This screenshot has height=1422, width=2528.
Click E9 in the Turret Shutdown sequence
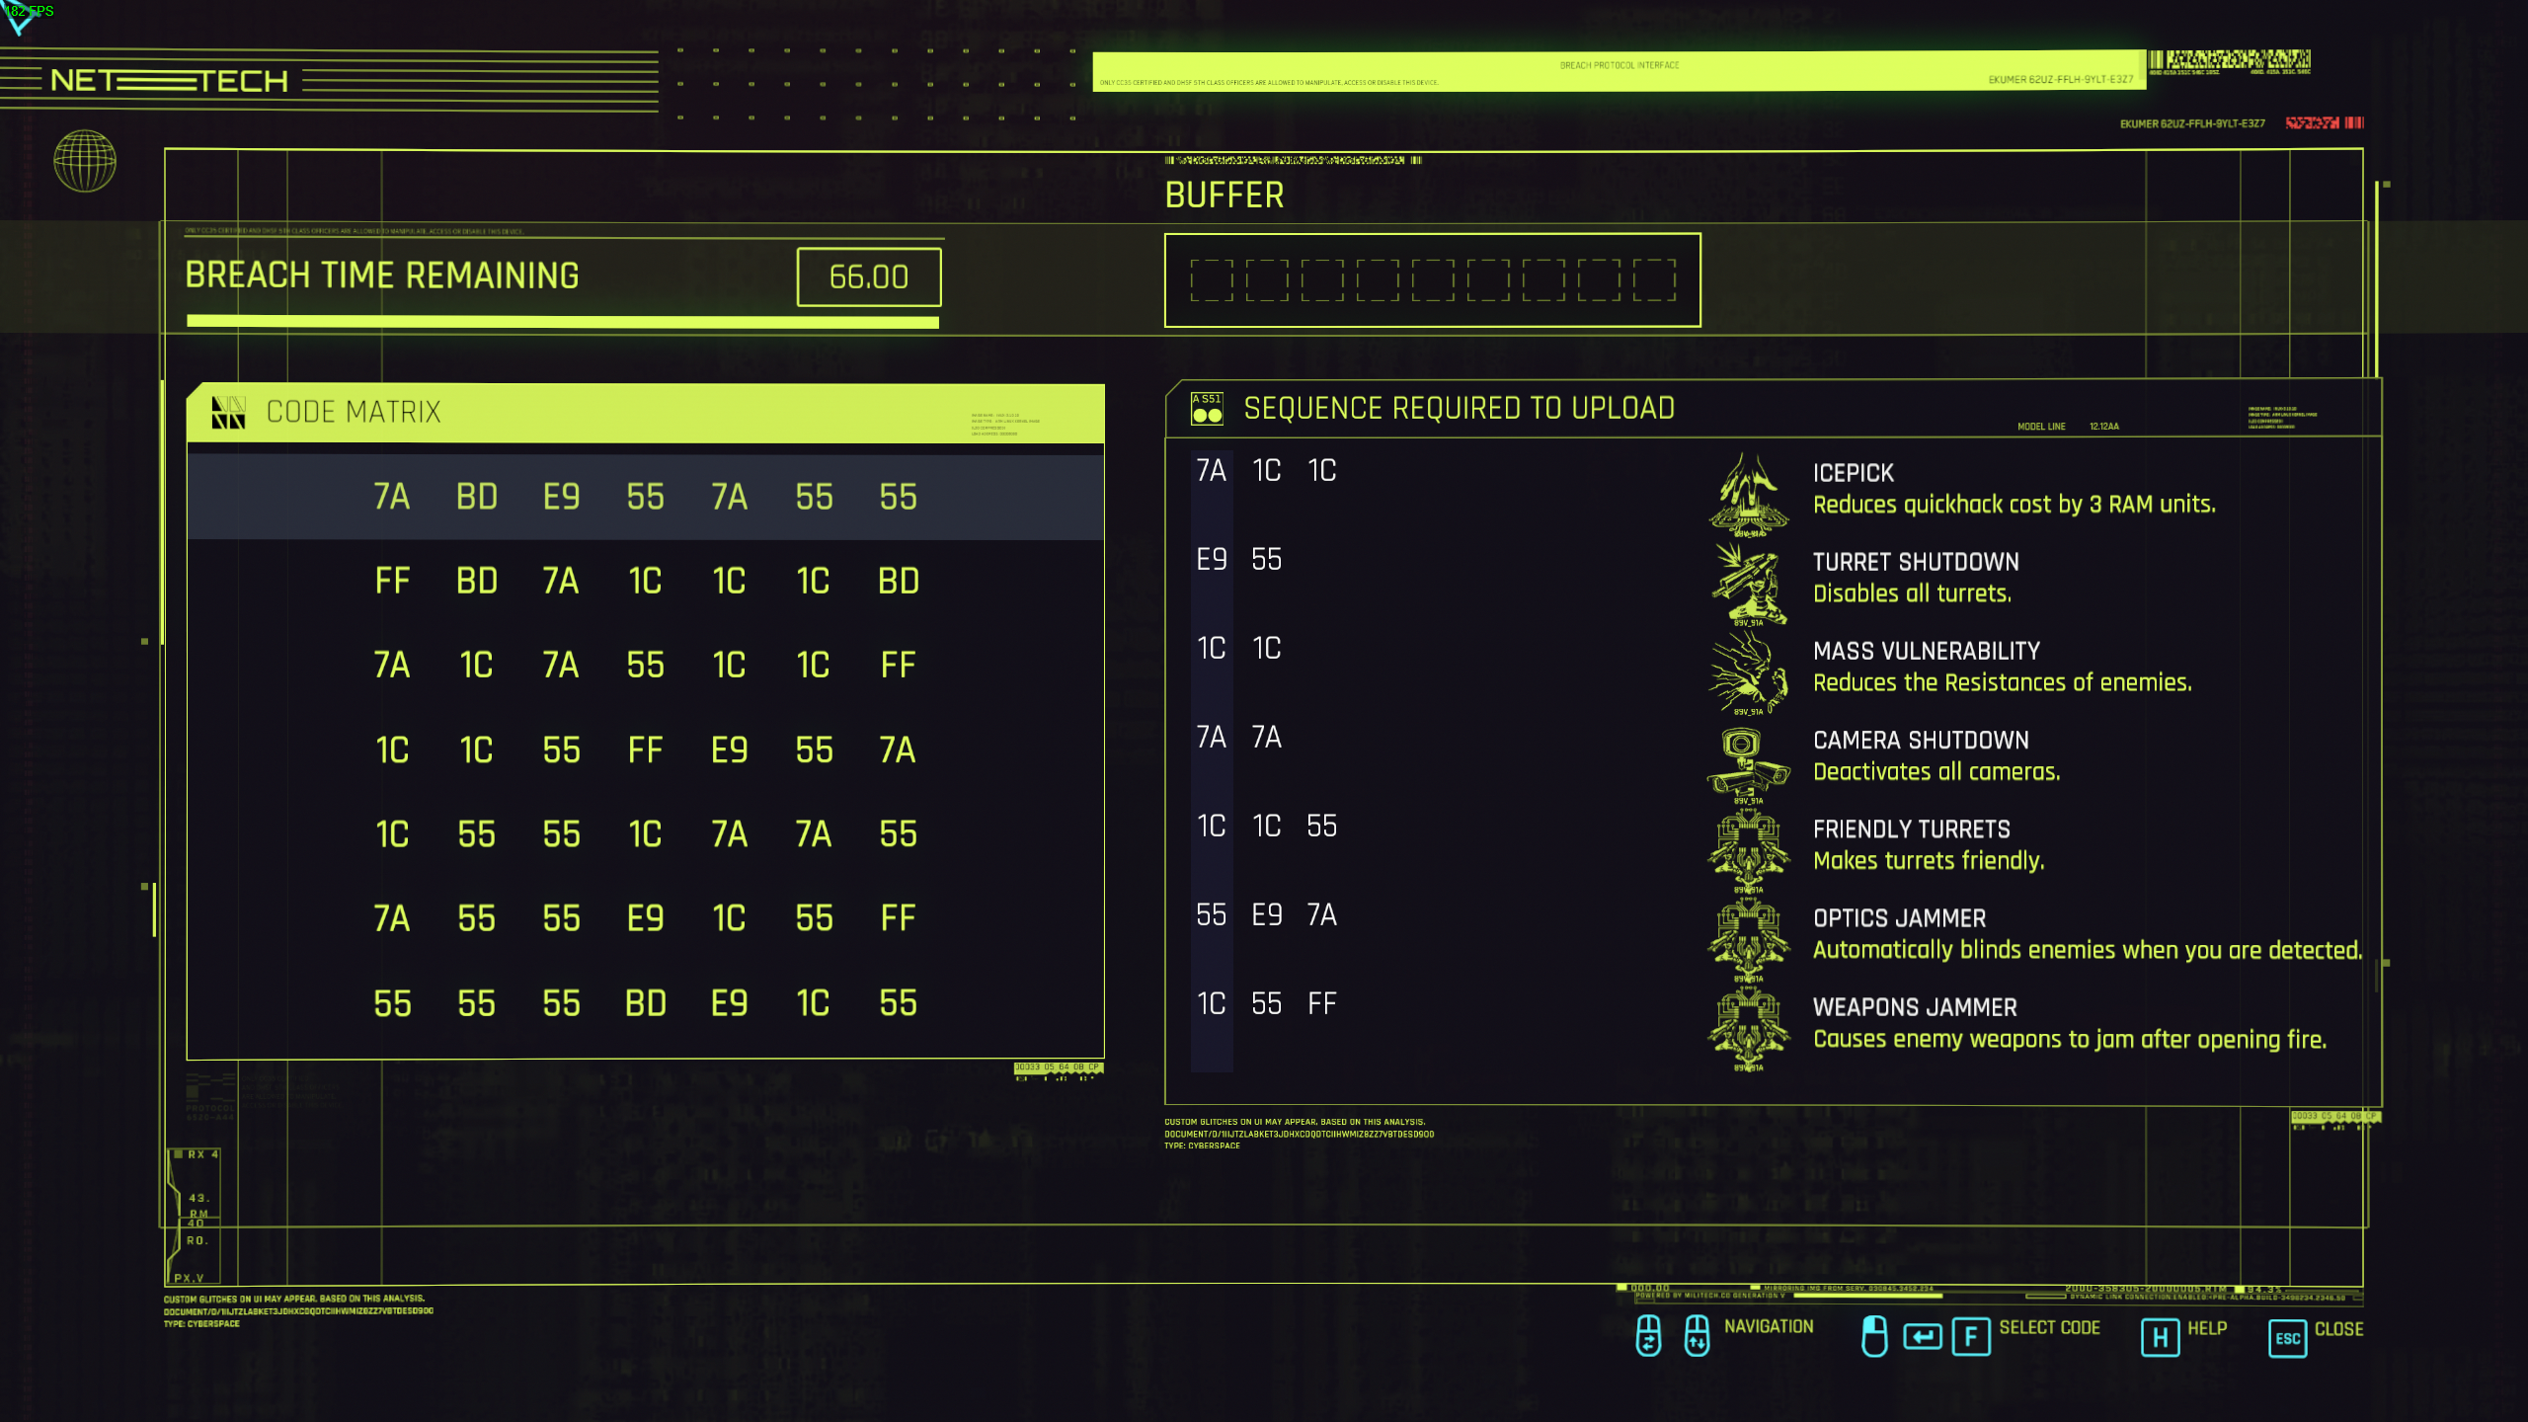[x=1211, y=559]
